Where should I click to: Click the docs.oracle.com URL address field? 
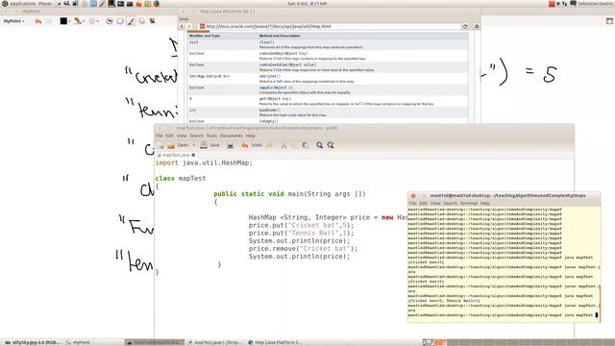click(330, 26)
